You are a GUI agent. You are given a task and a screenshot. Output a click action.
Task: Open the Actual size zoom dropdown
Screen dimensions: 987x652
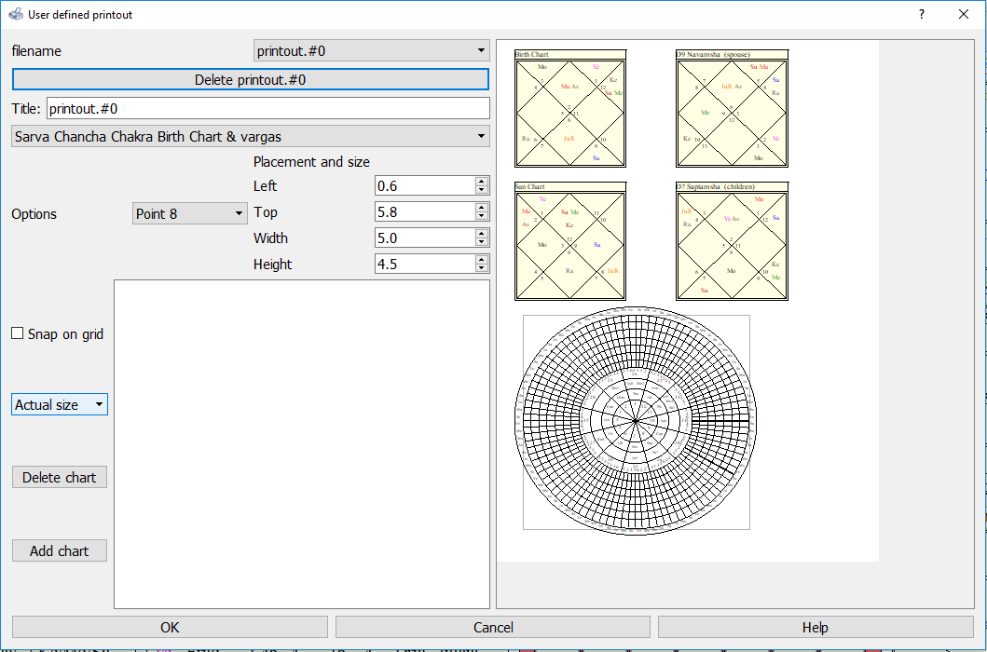59,404
